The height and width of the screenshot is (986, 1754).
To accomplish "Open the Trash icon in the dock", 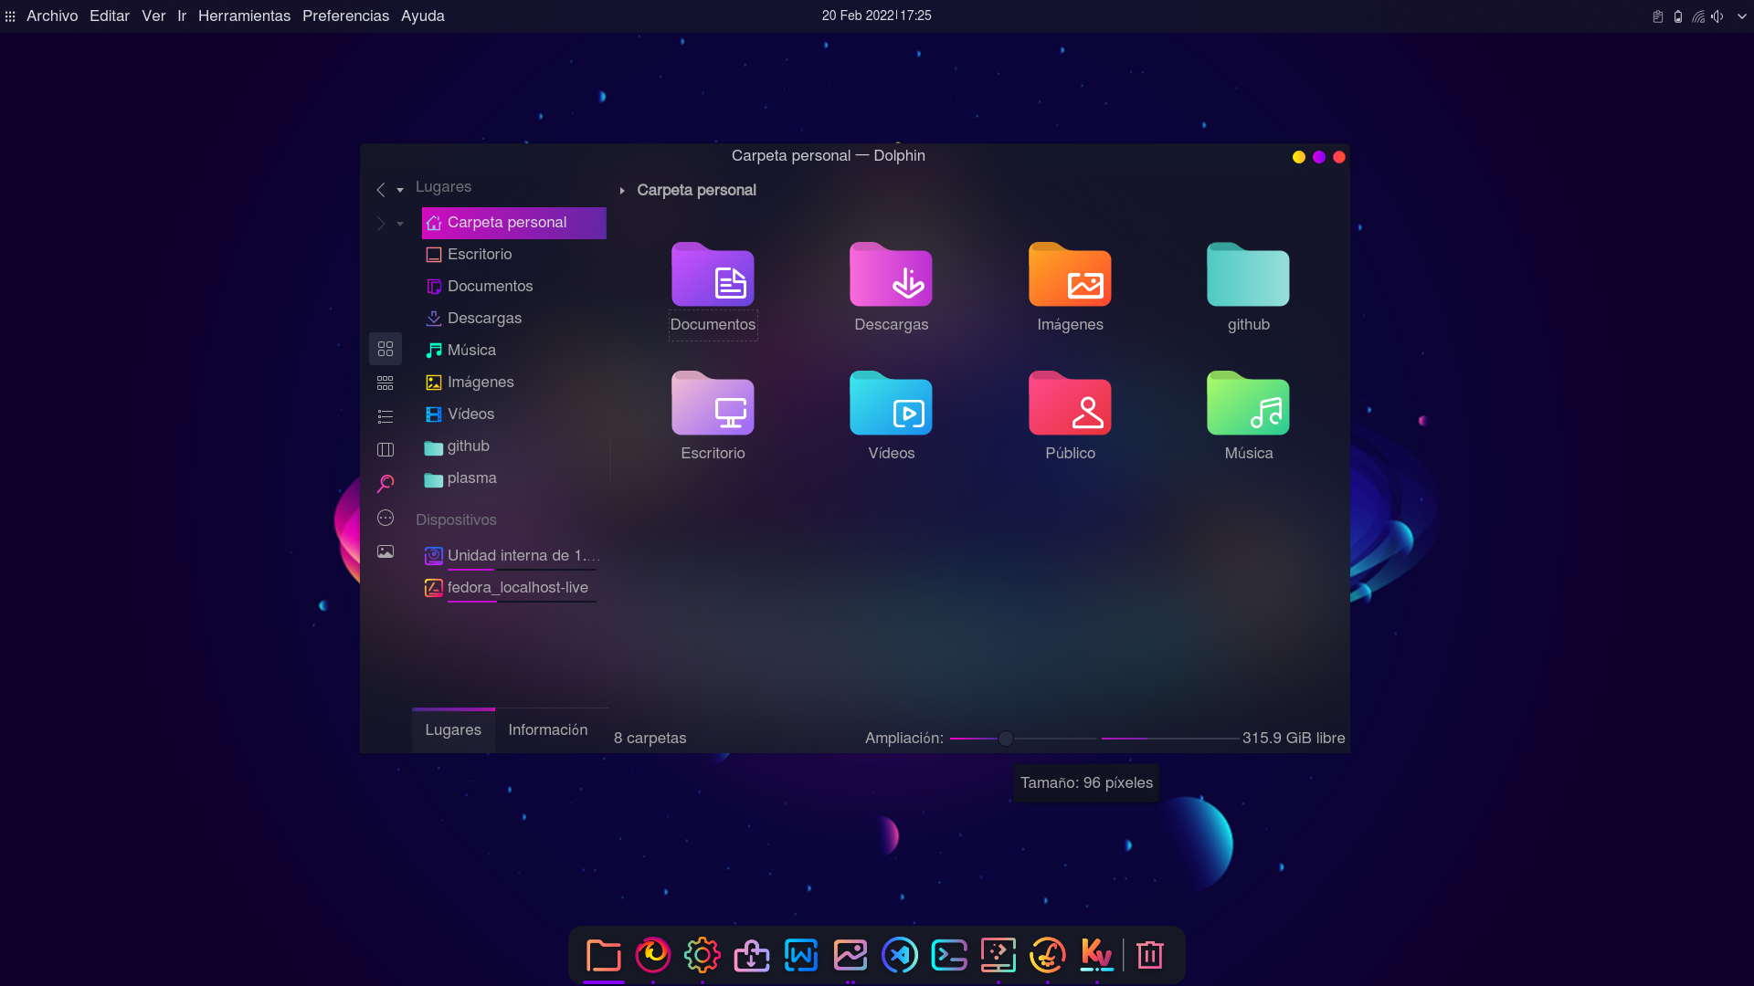I will click(x=1148, y=955).
